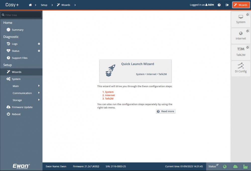
Task: Click the Cosy+ logo
Action: [x=12, y=5]
